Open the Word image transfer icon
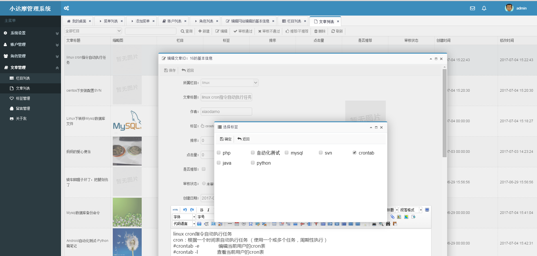537x256 pixels. [x=265, y=224]
